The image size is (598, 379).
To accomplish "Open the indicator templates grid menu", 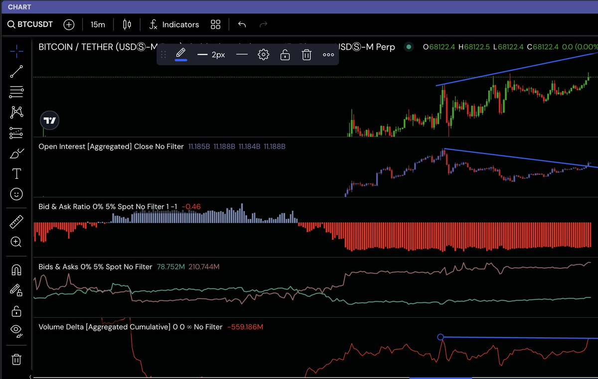I will point(216,24).
